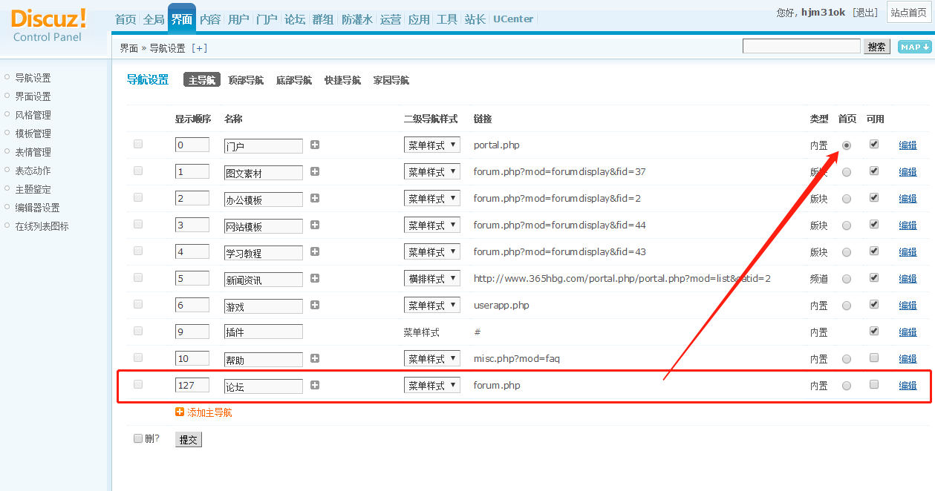Expand plus icon beside 学习教程
Screen dimensions: 935x491
pyautogui.click(x=315, y=251)
